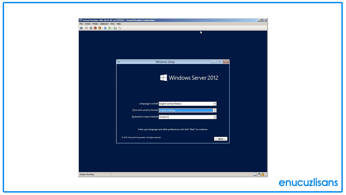
Task: Click the Virtual Machine Connection title icon
Action: click(x=81, y=20)
